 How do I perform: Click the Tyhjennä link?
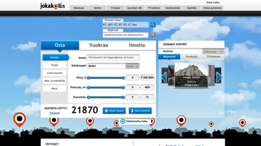(x=54, y=113)
